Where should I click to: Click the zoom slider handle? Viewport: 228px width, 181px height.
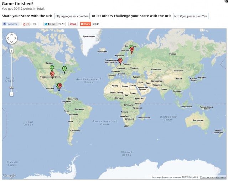[x=12, y=87]
